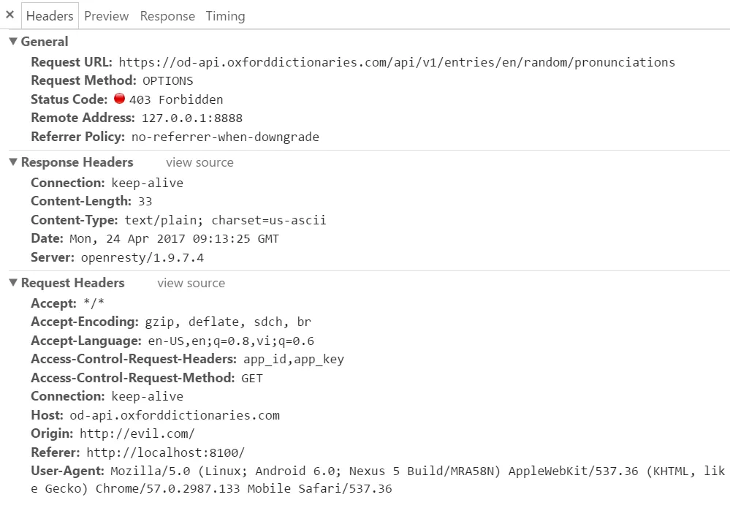Click the OPTIONS request method value
Image resolution: width=730 pixels, height=527 pixels.
click(167, 81)
